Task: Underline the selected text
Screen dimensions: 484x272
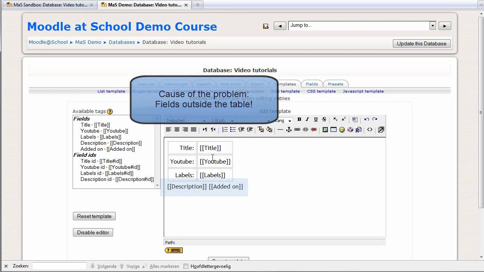Action: (x=316, y=119)
